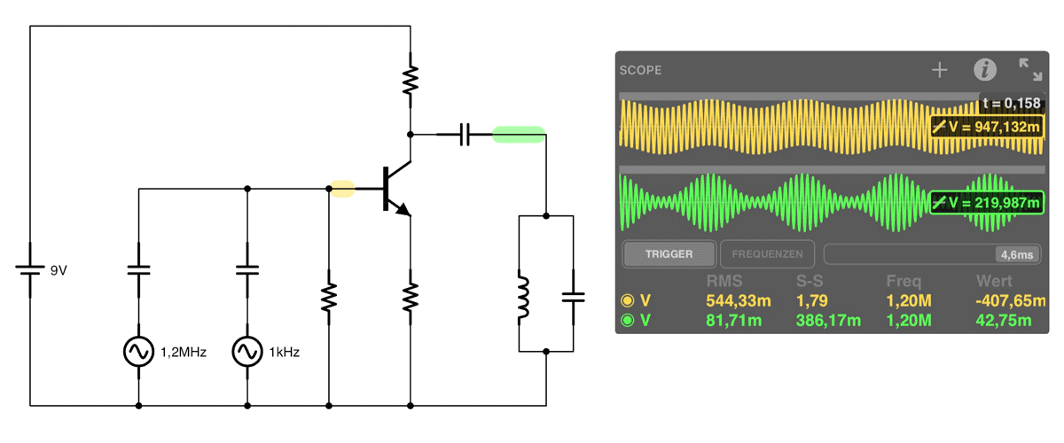Image resolution: width=1064 pixels, height=443 pixels.
Task: Click the SCOPE panel title
Action: [x=640, y=70]
